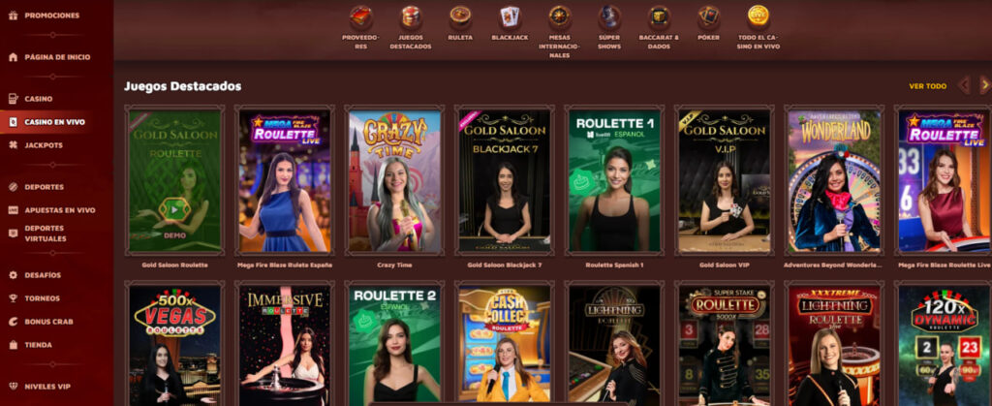This screenshot has width=992, height=406.
Task: Open the Roulette 2 Español card
Action: [x=395, y=344]
